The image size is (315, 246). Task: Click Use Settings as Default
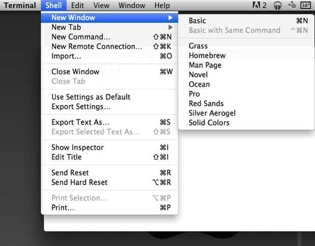[91, 97]
